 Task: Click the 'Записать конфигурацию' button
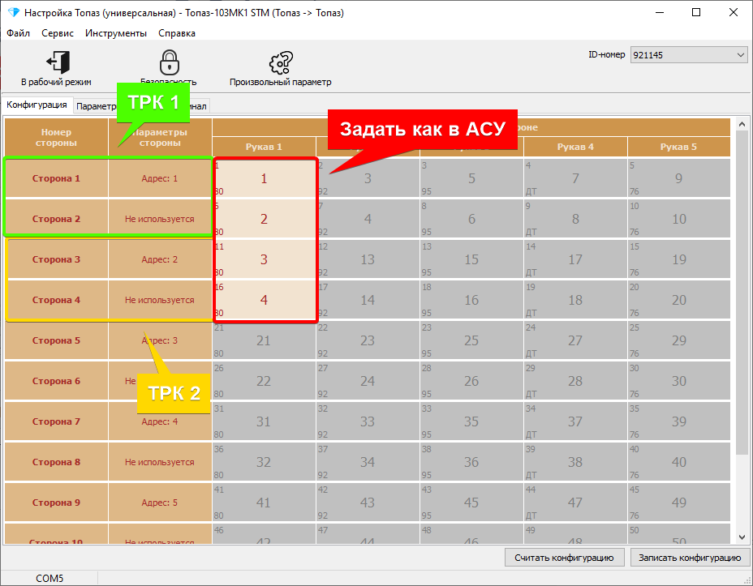pos(690,558)
